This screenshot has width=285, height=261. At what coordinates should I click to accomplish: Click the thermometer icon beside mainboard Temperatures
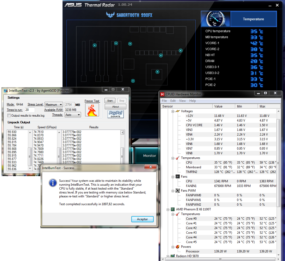[x=178, y=158]
